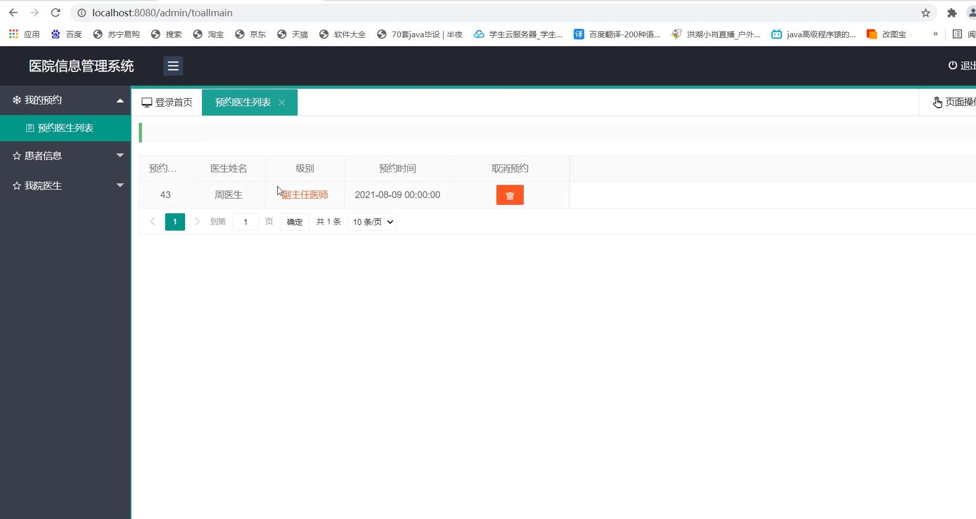Click the 确定 pagination button

[294, 222]
